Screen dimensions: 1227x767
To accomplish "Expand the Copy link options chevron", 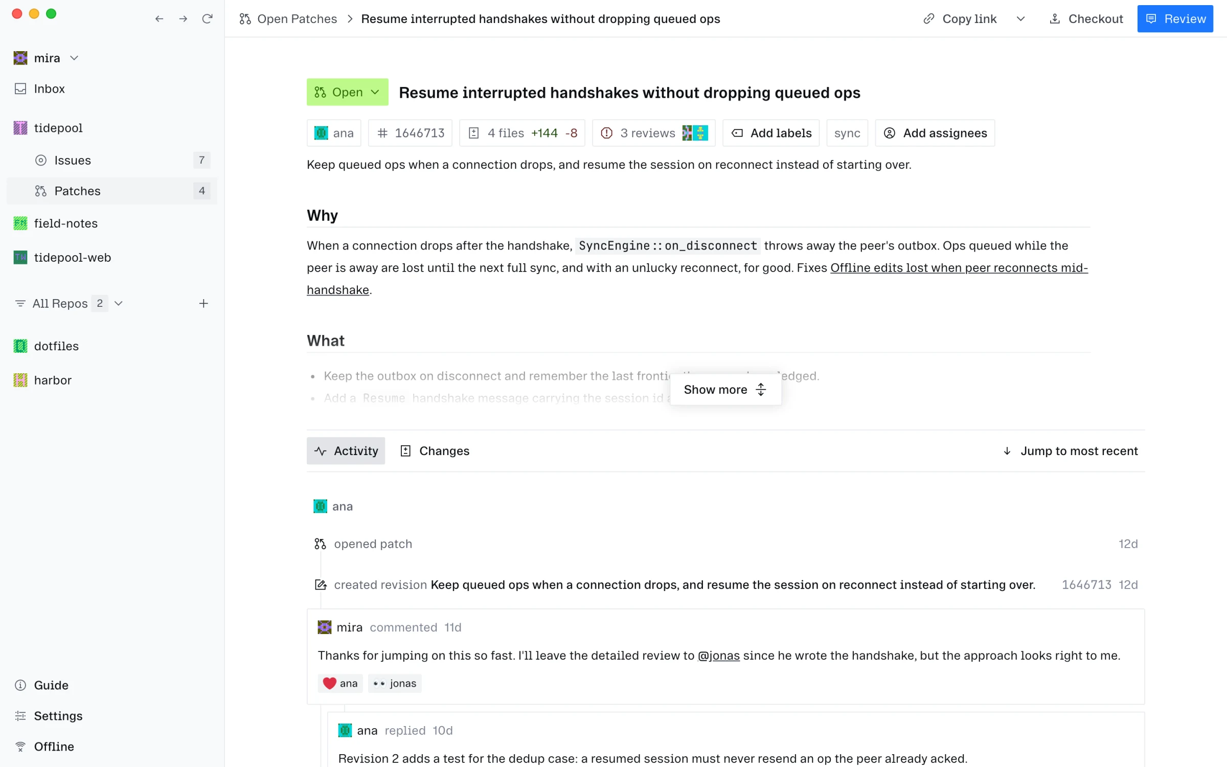I will click(x=1020, y=19).
